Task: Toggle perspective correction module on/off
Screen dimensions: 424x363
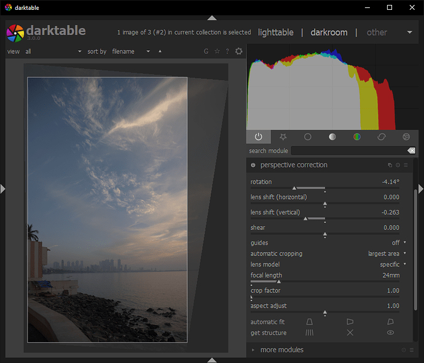Action: [x=253, y=165]
